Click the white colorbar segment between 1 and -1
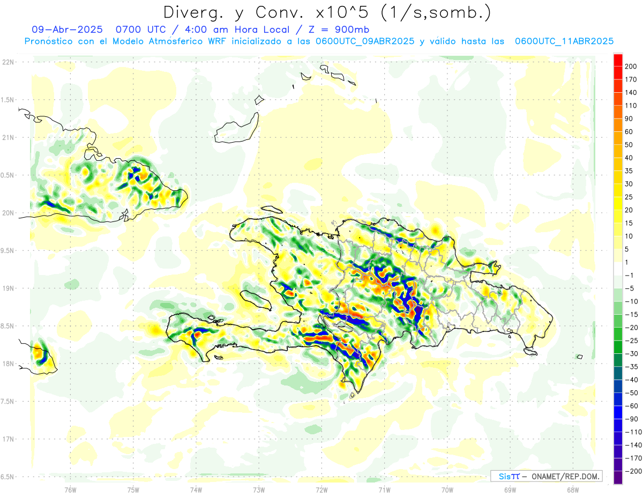The height and width of the screenshot is (497, 643). [x=618, y=269]
